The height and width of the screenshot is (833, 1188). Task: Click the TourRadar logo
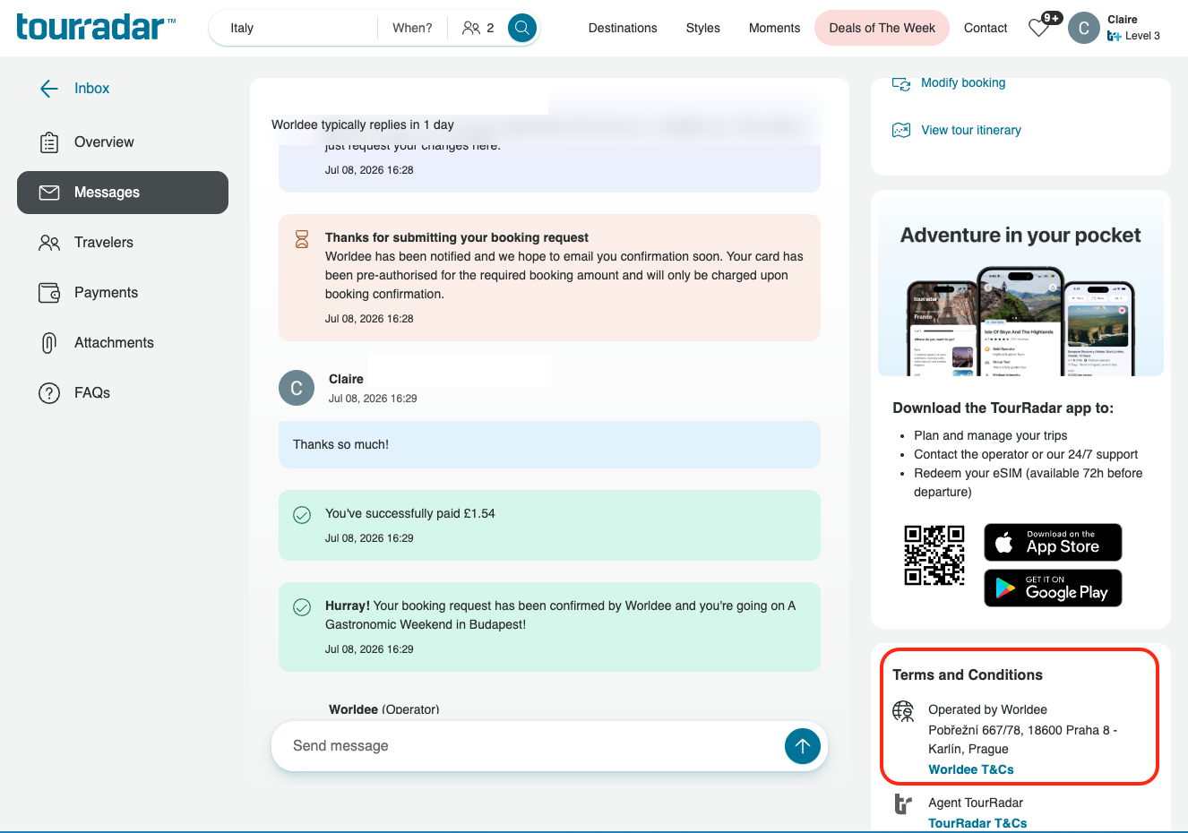tap(96, 27)
